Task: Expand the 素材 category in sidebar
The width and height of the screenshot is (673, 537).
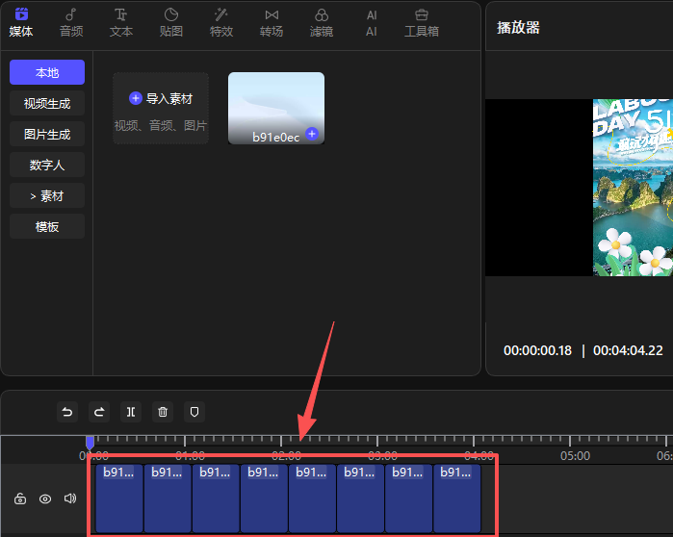Action: (47, 196)
